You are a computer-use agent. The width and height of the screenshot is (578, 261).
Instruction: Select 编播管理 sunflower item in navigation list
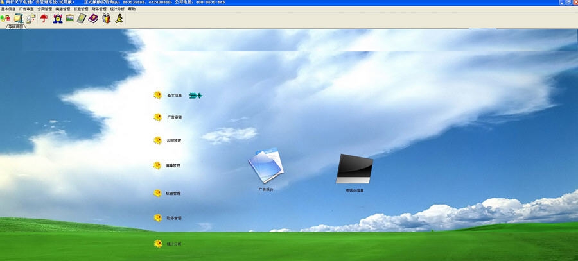[167, 165]
